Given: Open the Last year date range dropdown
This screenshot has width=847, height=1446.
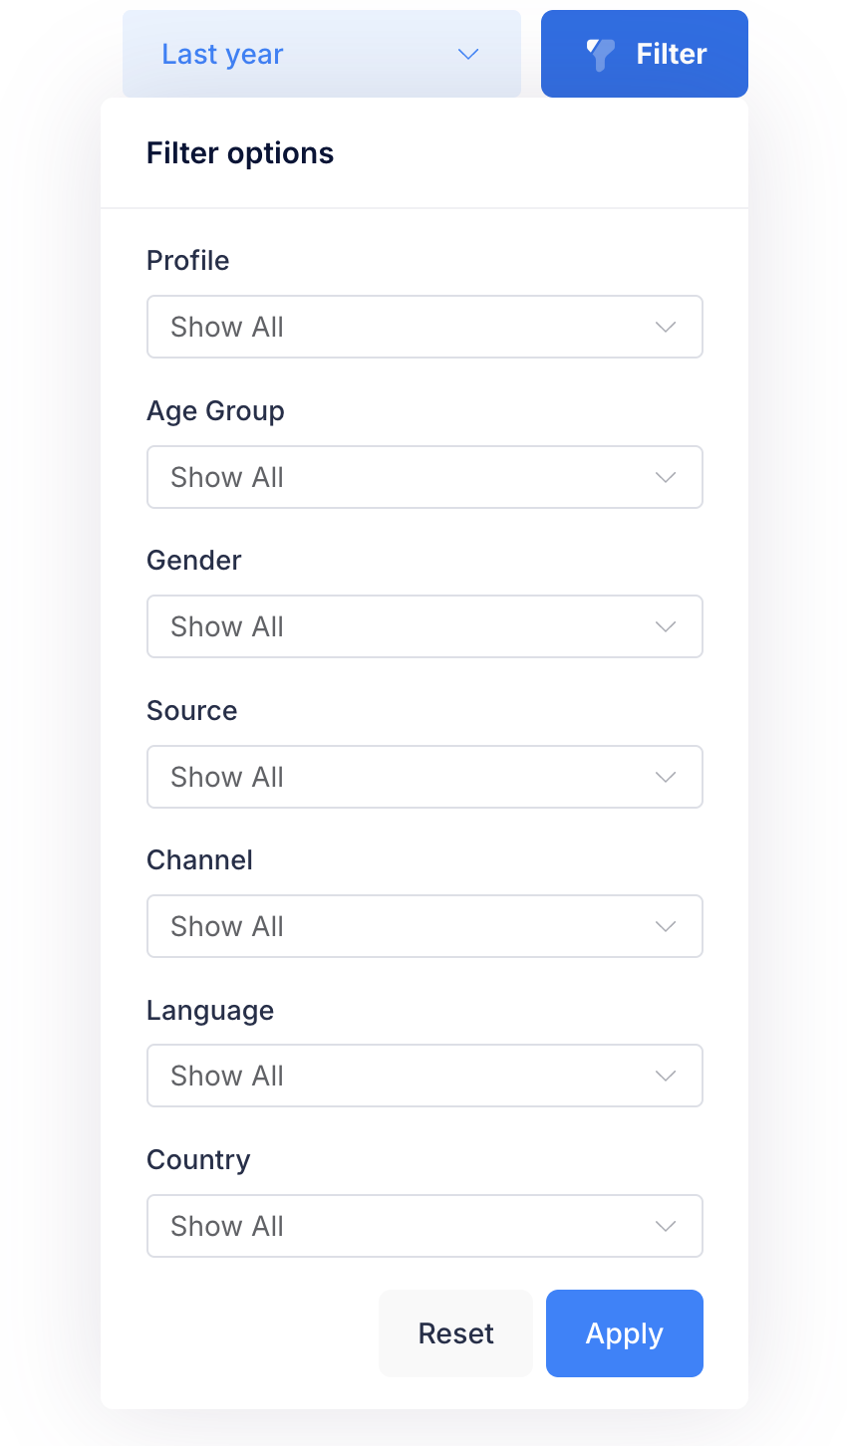Looking at the screenshot, I should [x=321, y=54].
